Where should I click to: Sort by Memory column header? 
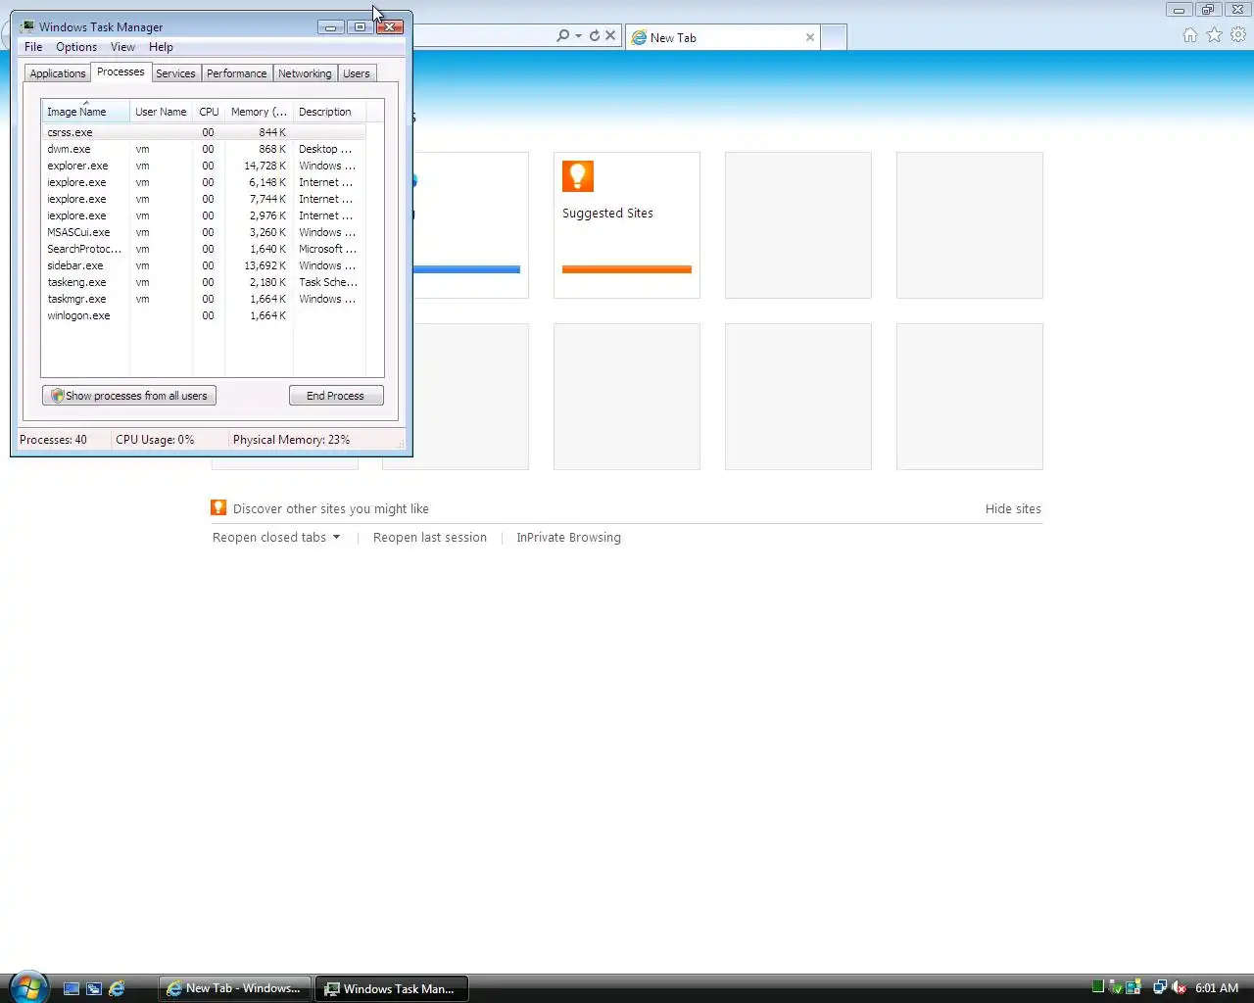(x=259, y=112)
